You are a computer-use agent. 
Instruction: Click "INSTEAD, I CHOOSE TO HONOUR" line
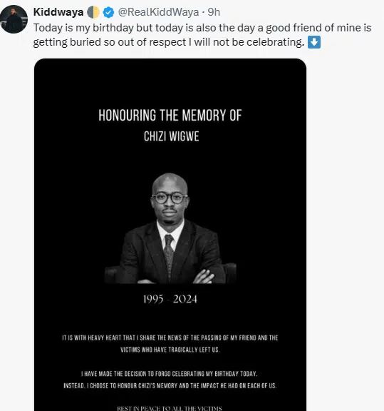[170, 386]
